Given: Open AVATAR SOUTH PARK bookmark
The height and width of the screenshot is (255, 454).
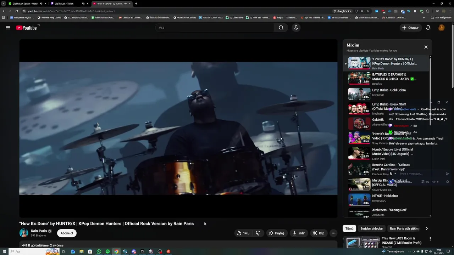Looking at the screenshot, I should pos(211,17).
